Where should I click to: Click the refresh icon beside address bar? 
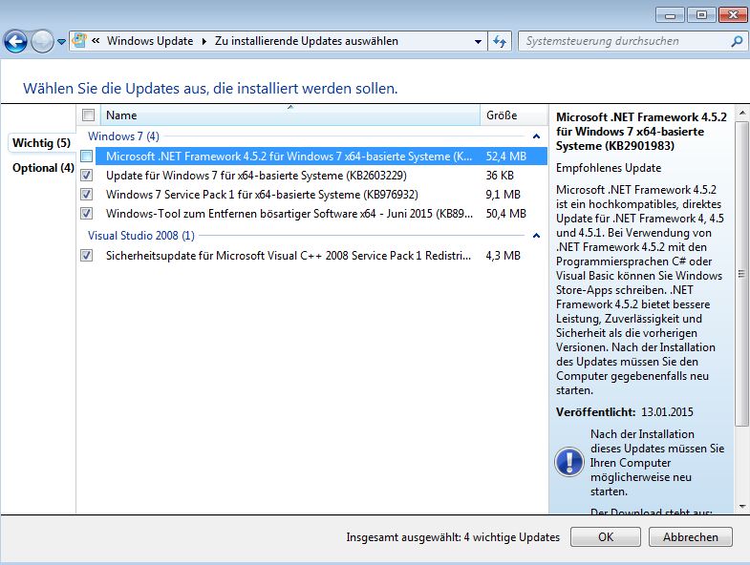[500, 42]
